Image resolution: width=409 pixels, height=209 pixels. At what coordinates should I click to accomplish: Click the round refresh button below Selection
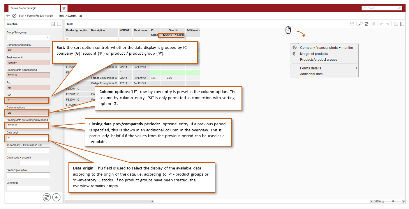point(47,197)
